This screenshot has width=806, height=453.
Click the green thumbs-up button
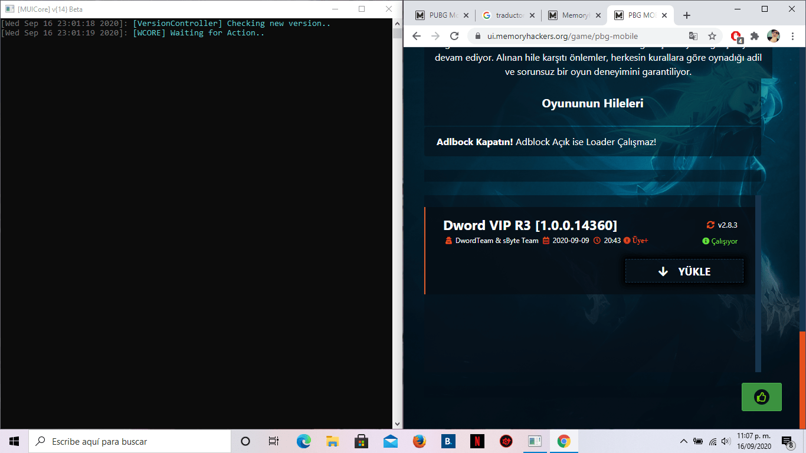coord(762,397)
